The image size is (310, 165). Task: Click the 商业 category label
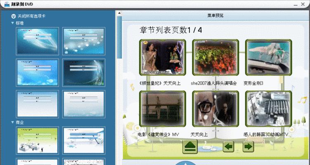[x=20, y=123]
